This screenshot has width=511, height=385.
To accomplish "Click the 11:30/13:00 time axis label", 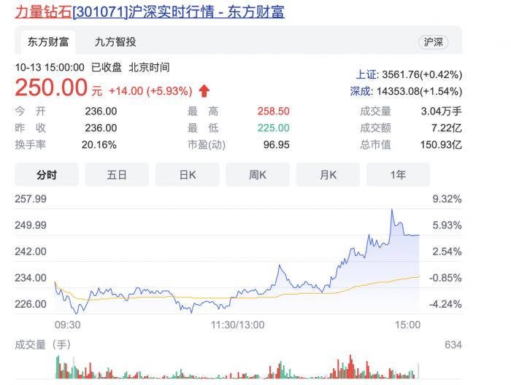I will pyautogui.click(x=237, y=324).
